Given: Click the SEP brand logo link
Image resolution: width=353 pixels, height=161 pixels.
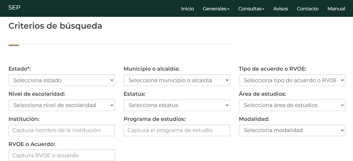Looking at the screenshot, I should 14,8.
